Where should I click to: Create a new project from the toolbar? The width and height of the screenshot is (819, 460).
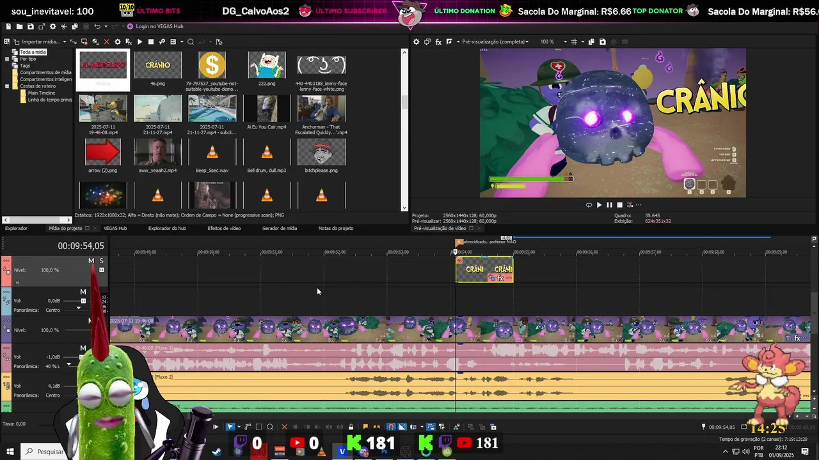[x=8, y=26]
